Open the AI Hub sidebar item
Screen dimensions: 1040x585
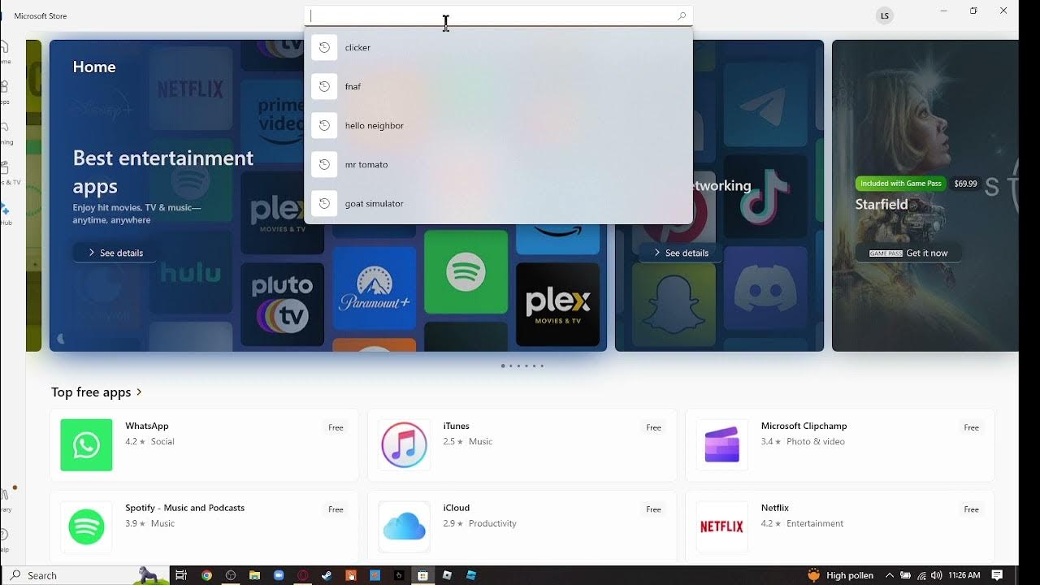click(5, 213)
